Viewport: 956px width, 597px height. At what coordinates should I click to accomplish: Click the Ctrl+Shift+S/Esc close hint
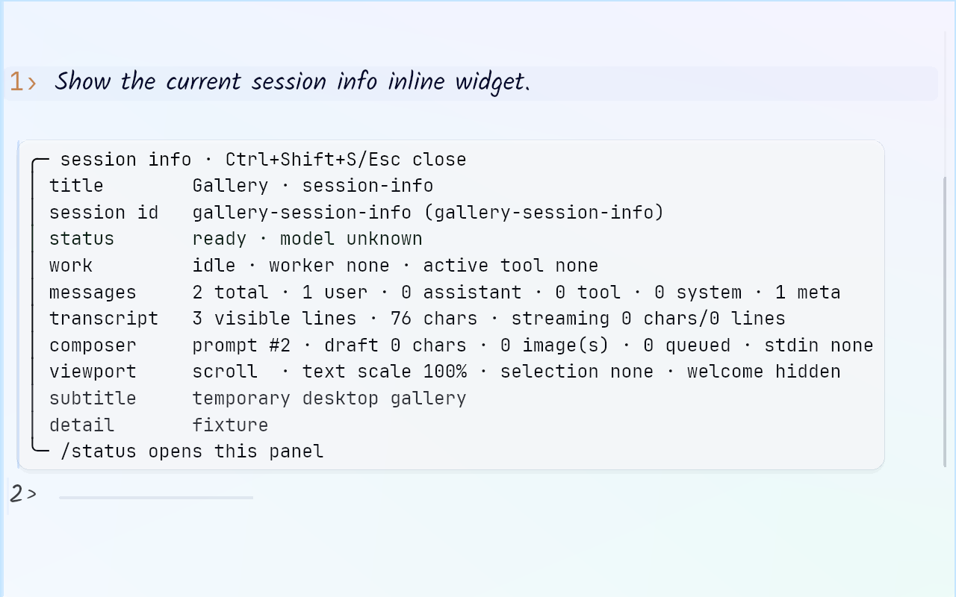pyautogui.click(x=346, y=160)
